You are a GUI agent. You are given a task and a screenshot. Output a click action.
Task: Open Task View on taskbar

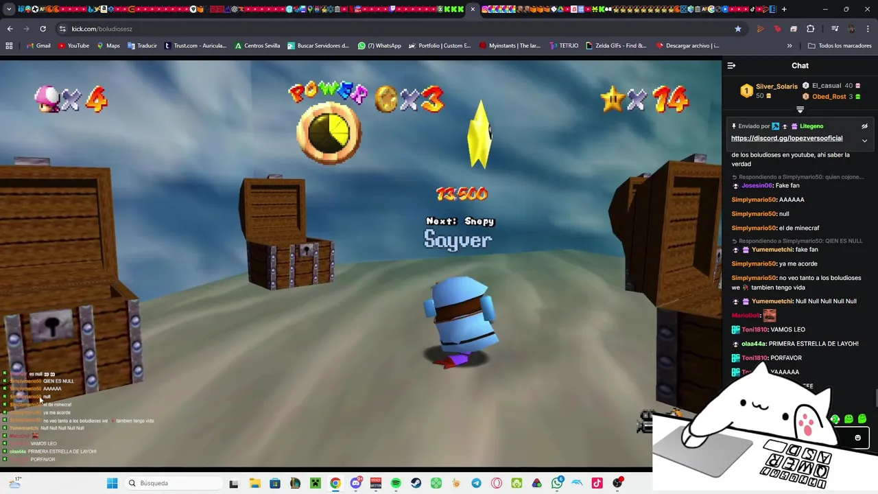click(x=234, y=483)
